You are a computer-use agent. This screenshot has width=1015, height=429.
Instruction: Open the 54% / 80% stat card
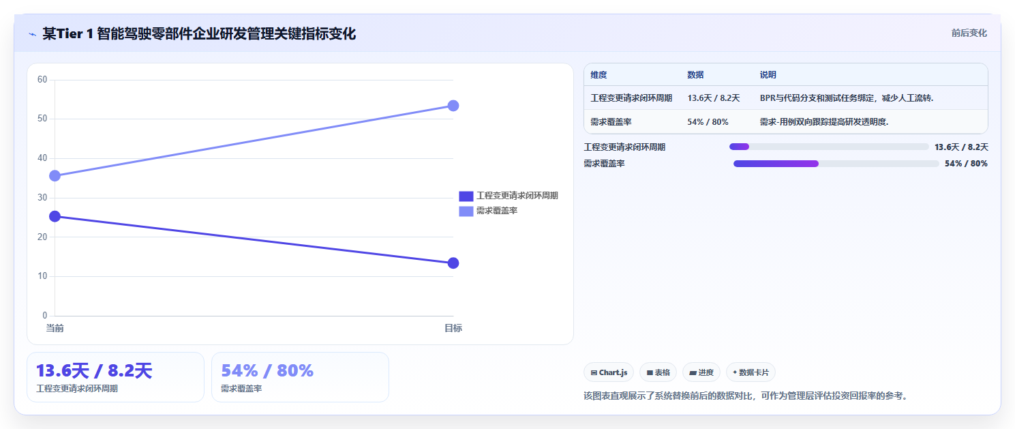[300, 377]
